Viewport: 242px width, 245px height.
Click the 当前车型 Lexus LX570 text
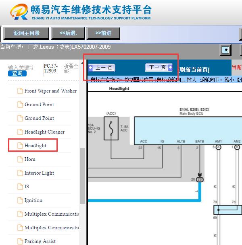tap(55, 47)
